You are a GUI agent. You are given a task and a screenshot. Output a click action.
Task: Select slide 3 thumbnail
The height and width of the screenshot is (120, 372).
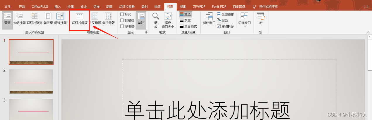(x=31, y=109)
